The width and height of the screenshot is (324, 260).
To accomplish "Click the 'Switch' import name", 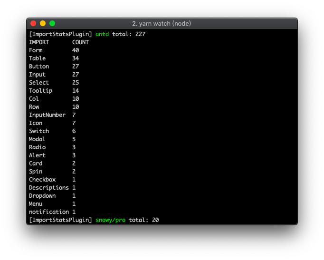I will click(x=39, y=131).
